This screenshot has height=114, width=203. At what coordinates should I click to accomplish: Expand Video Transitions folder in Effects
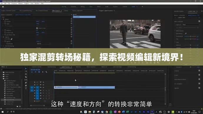[x=2, y=72]
